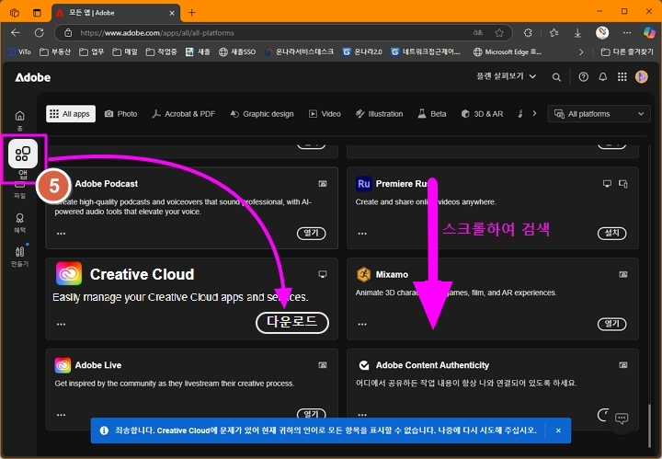Open the Edge Copilot icon

coord(649,32)
